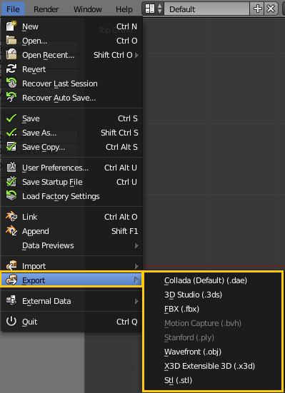The image size is (285, 393).
Task: Click the Open folder icon
Action: tap(11, 41)
